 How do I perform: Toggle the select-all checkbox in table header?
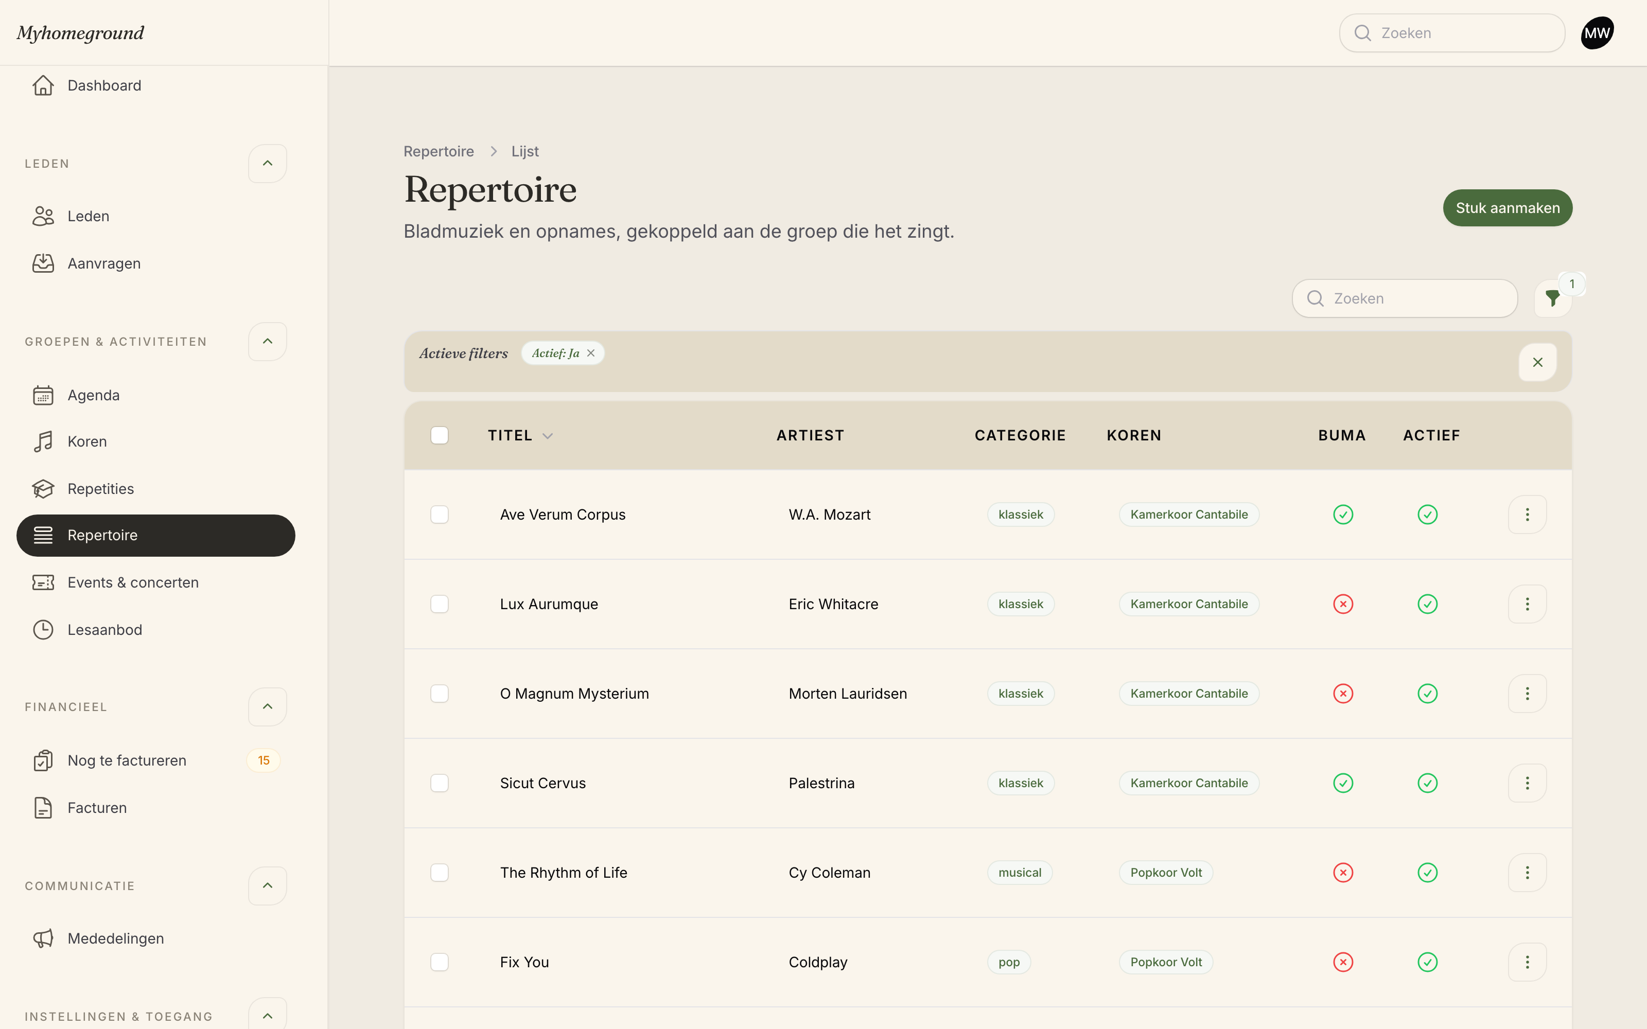pos(440,436)
